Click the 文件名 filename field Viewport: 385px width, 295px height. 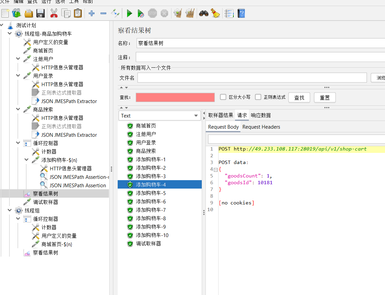click(x=252, y=78)
